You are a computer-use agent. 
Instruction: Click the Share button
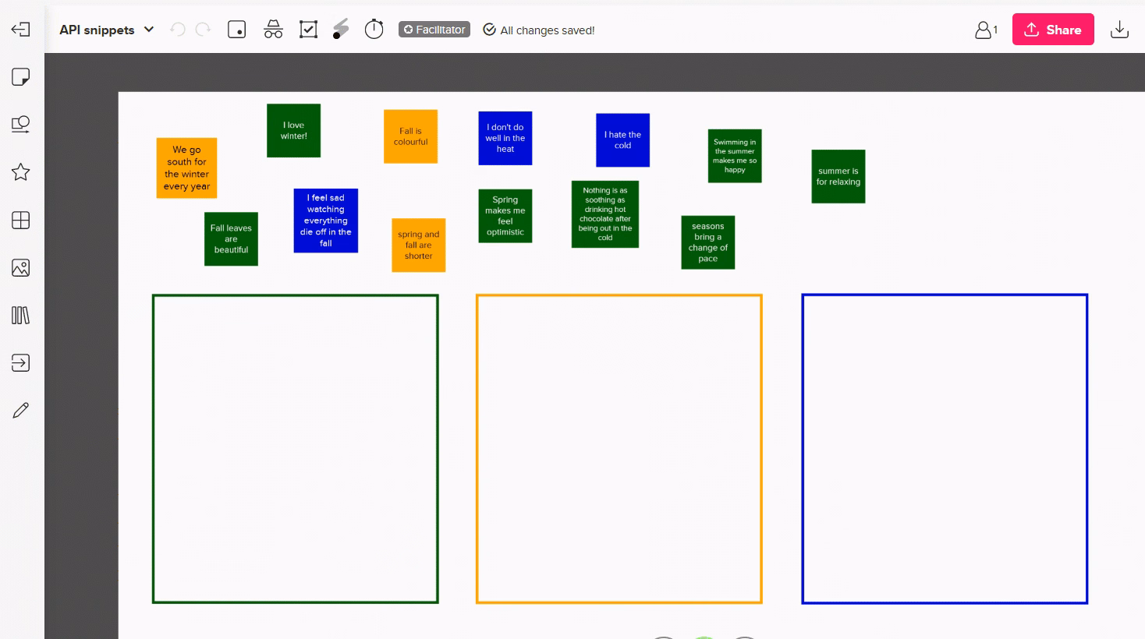point(1053,30)
